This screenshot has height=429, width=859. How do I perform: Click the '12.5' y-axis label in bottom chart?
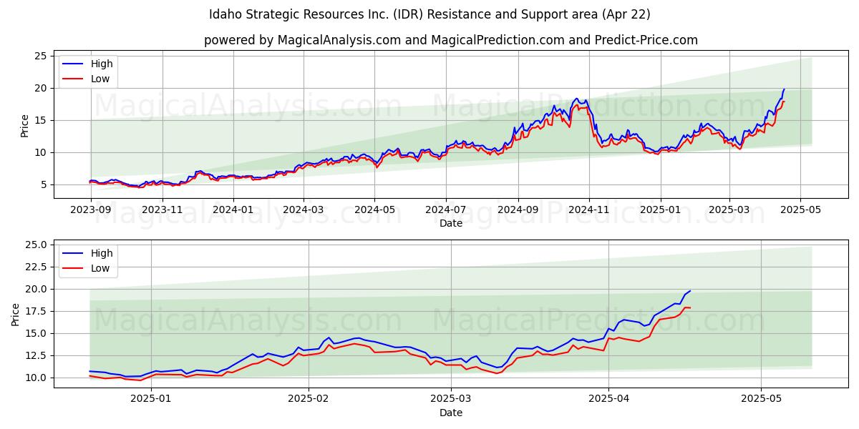tap(37, 355)
